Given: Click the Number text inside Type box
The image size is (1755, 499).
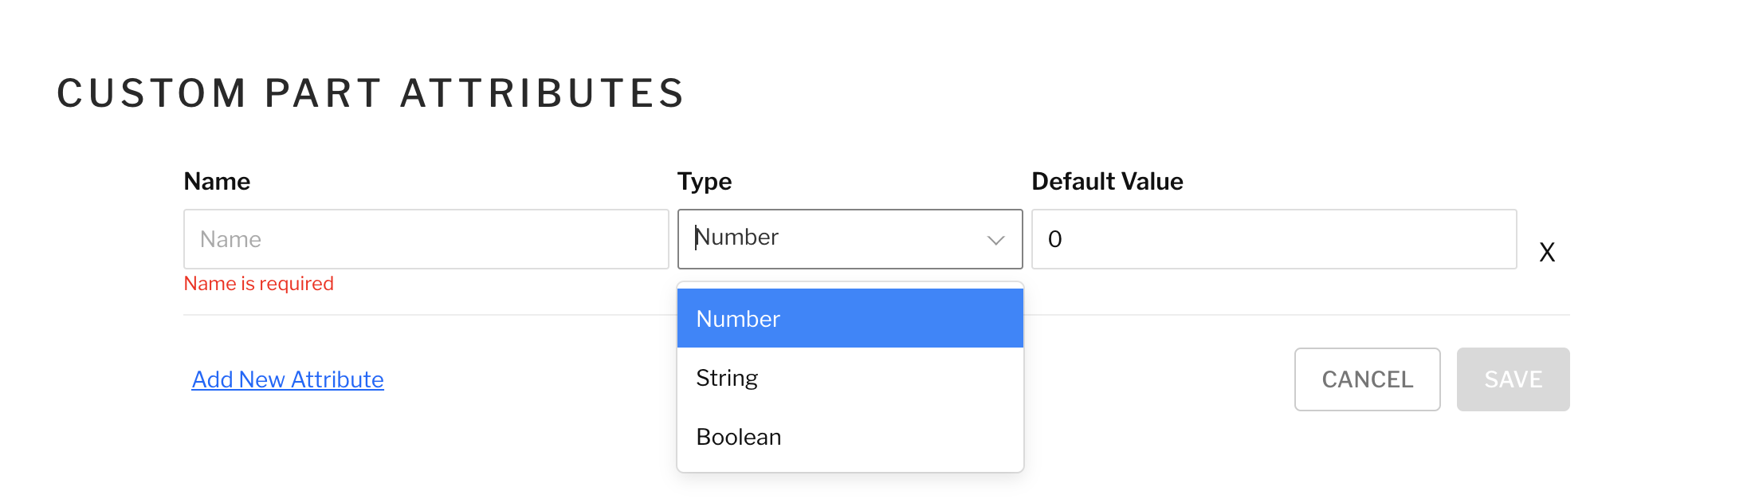Looking at the screenshot, I should tap(737, 238).
